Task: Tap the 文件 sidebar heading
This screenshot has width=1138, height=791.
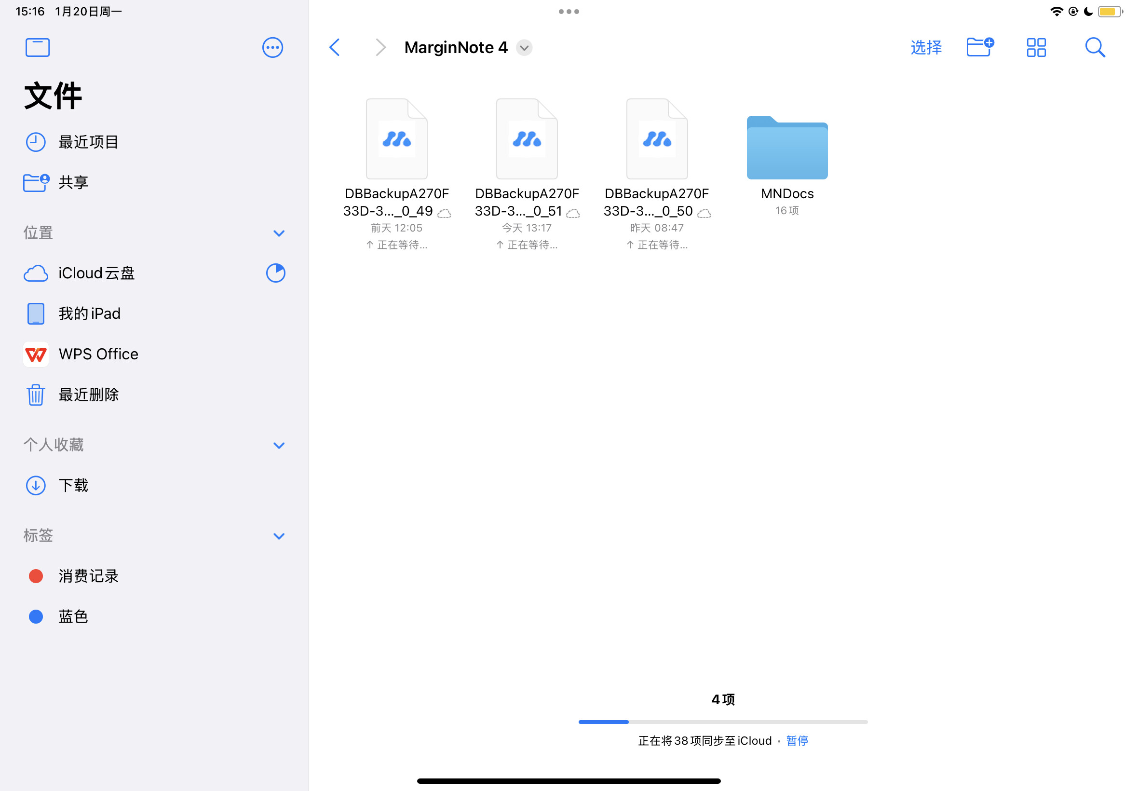Action: click(x=53, y=95)
